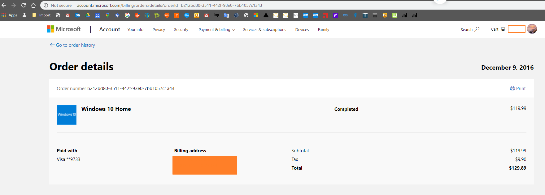545x195 pixels.
Task: Open the Security menu item
Action: pyautogui.click(x=181, y=30)
